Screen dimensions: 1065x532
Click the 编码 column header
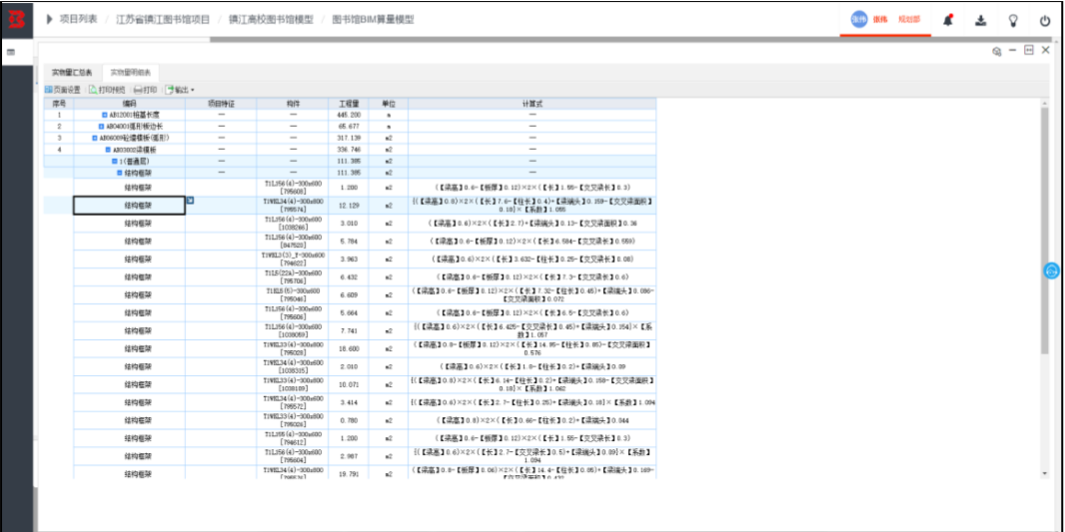(130, 104)
